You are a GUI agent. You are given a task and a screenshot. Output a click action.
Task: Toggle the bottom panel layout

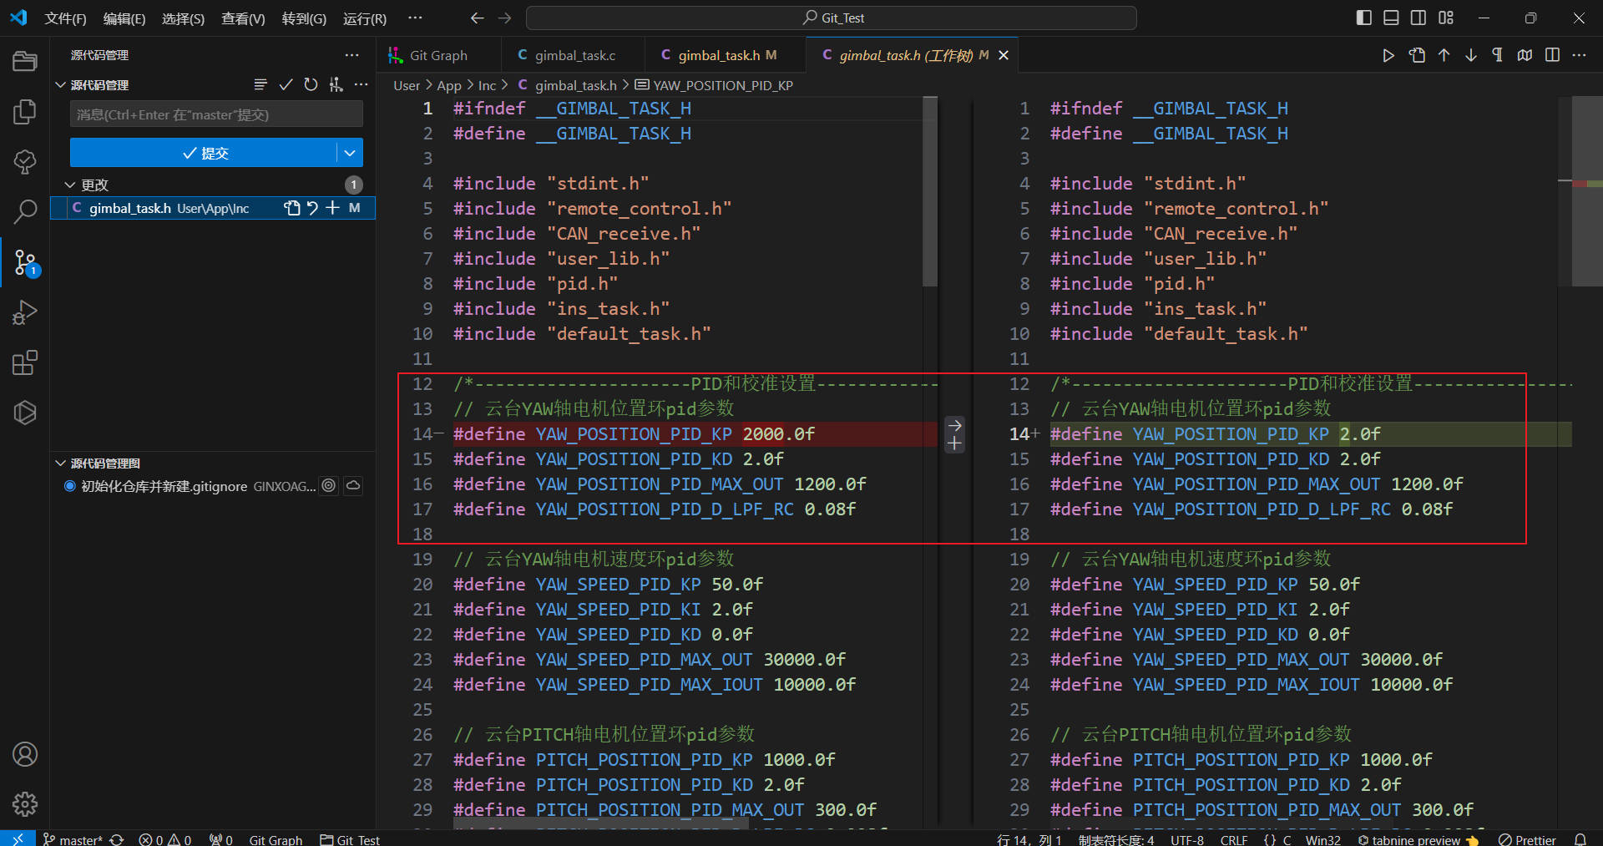point(1391,18)
